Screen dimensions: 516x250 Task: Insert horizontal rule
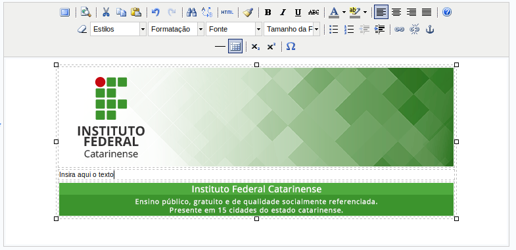220,47
